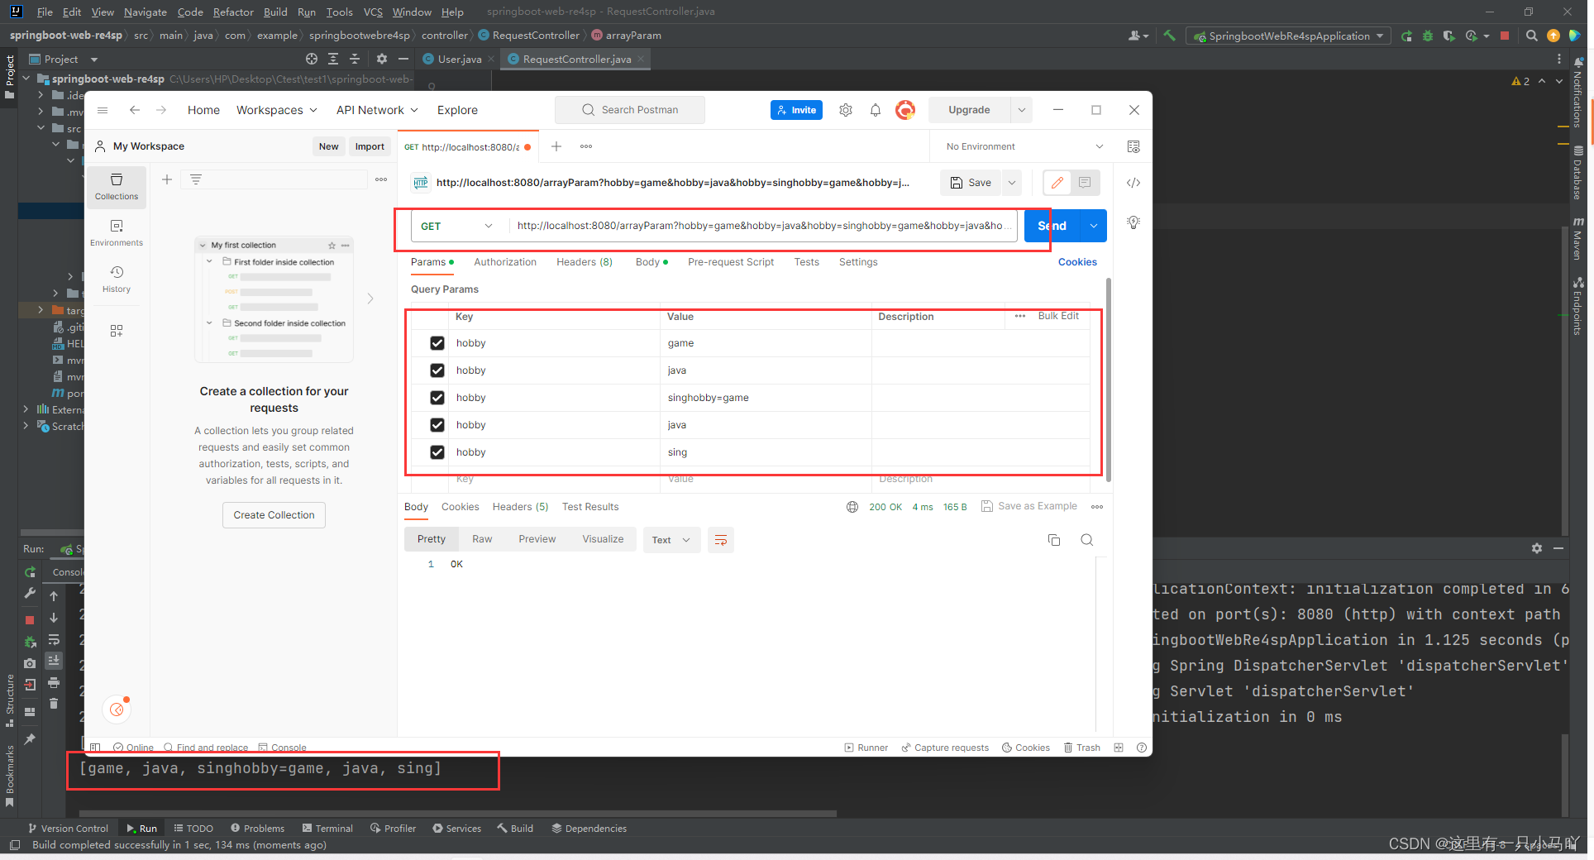Image resolution: width=1594 pixels, height=860 pixels.
Task: Click the Create Collection button
Action: 274,515
